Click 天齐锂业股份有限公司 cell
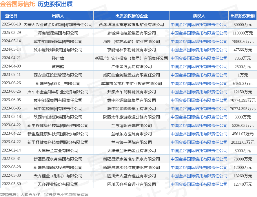Viewport: 257px width, 197px height. pos(58,184)
